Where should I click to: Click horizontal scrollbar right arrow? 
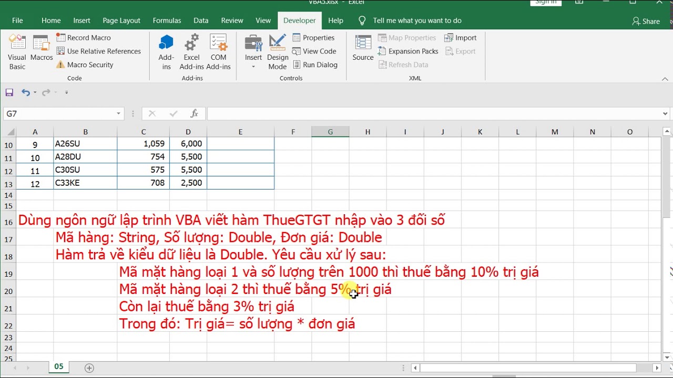[657, 368]
